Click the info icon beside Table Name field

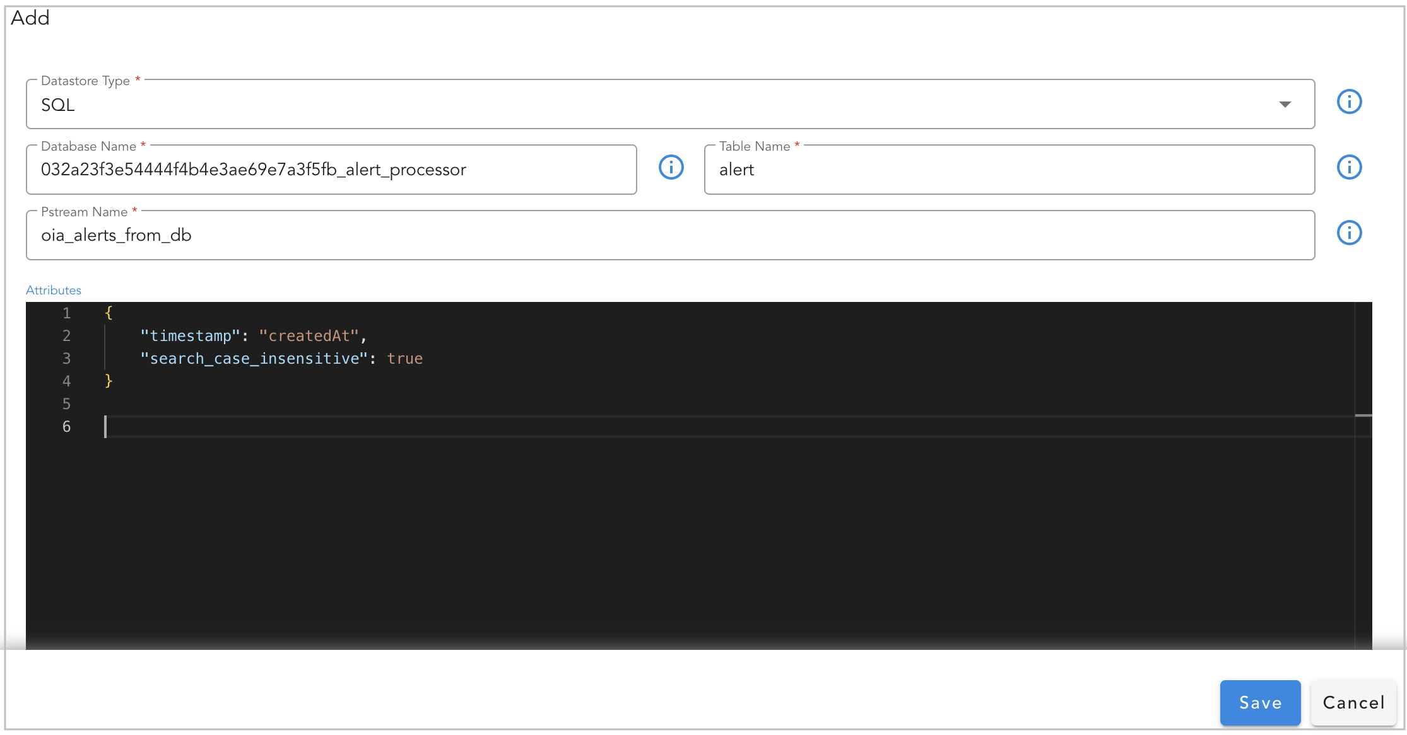coord(1350,167)
